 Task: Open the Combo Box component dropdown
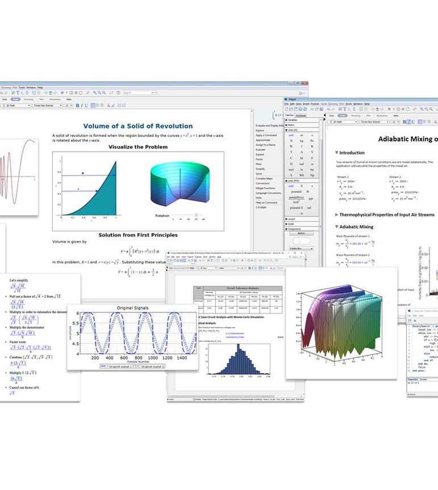[x=301, y=249]
